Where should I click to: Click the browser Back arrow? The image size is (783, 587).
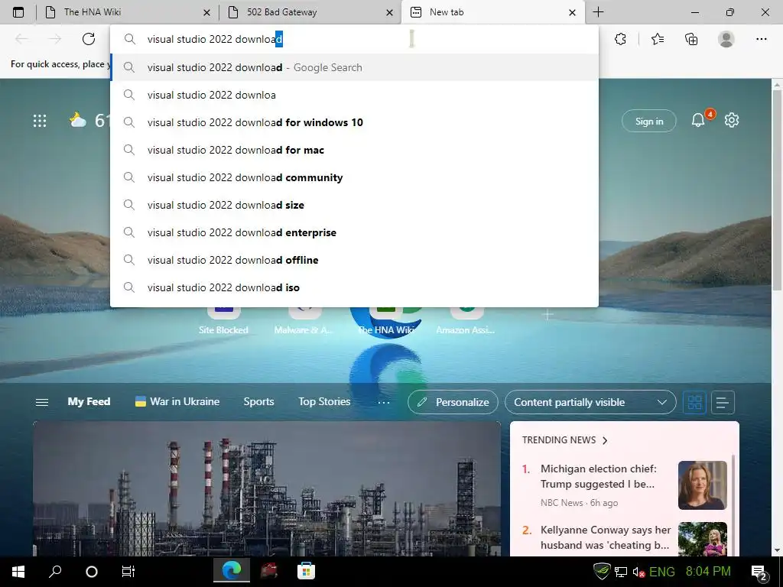click(21, 39)
